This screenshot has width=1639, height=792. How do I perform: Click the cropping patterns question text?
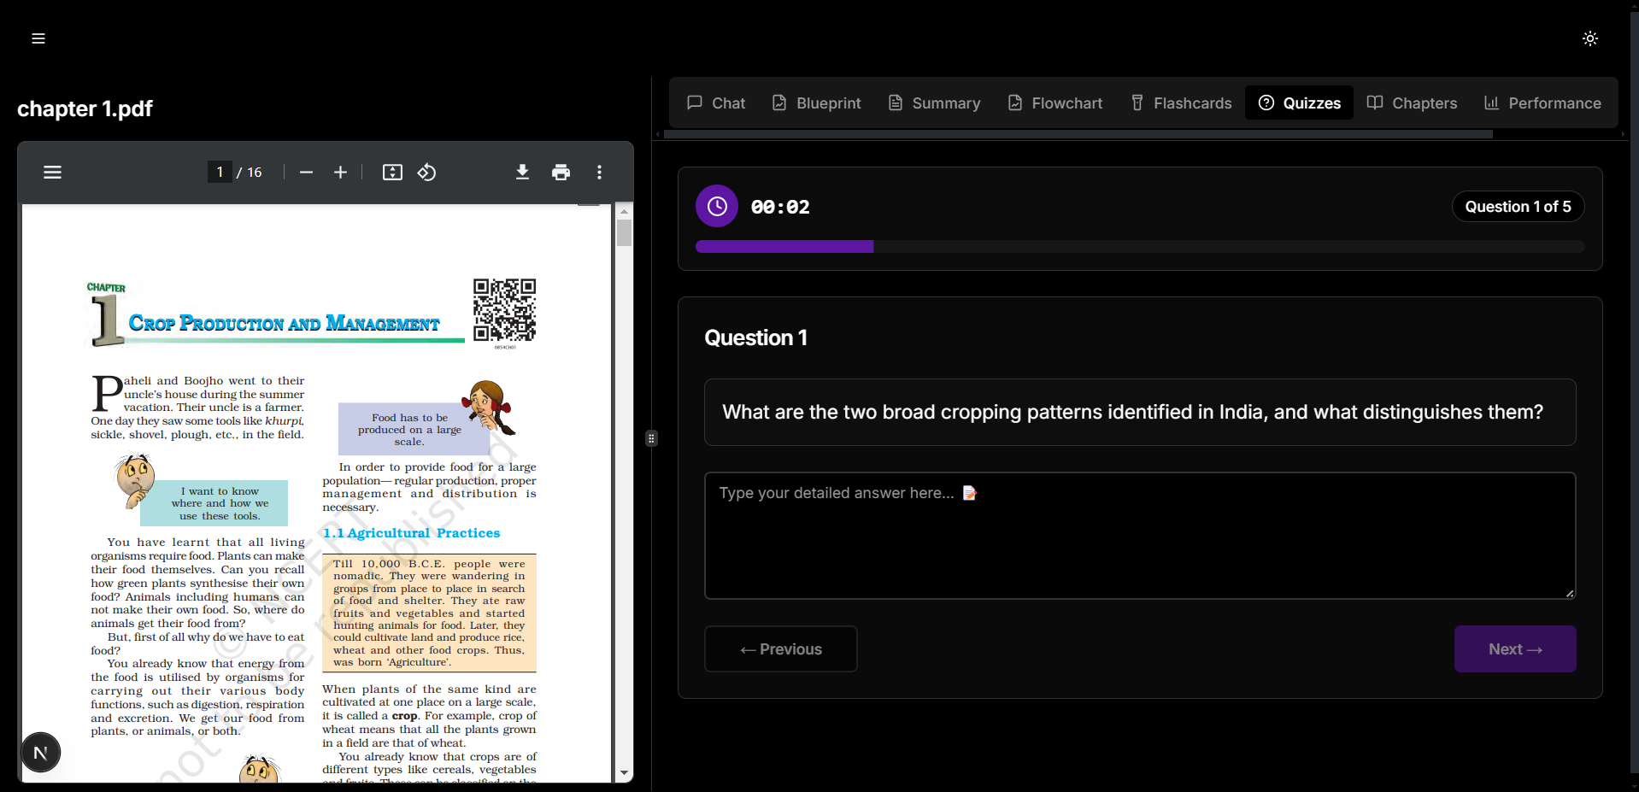pyautogui.click(x=1132, y=412)
